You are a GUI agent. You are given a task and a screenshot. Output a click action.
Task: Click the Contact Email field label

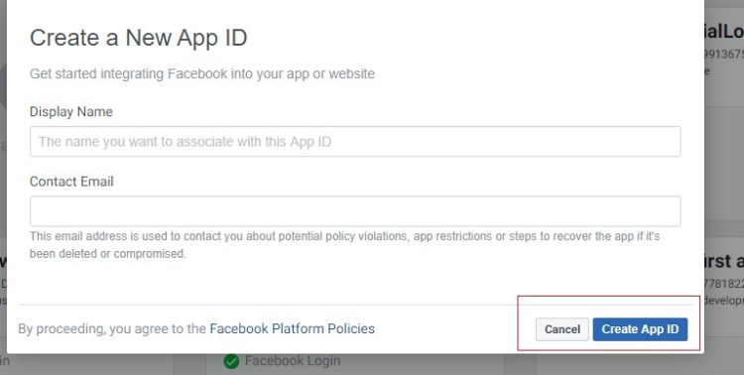(x=71, y=182)
